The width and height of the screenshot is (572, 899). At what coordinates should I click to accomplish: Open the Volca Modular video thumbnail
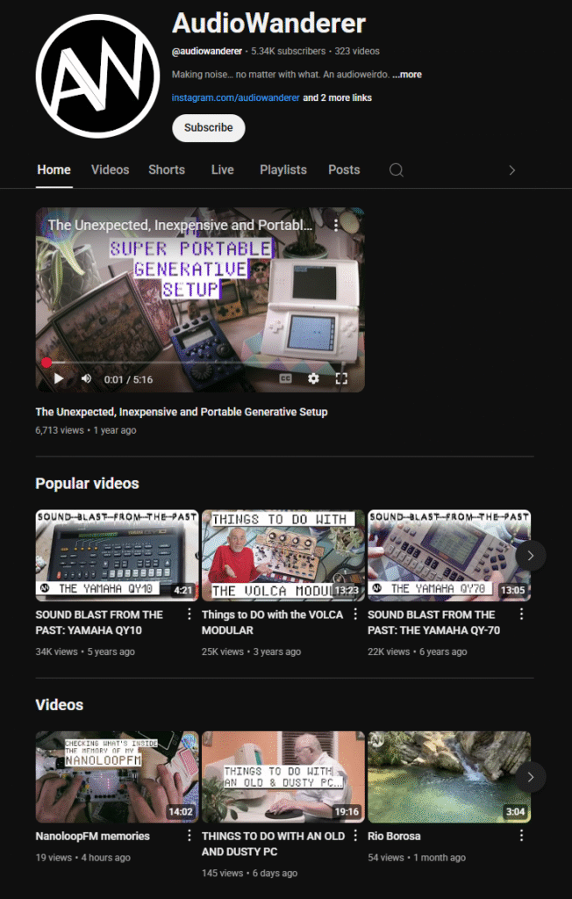[283, 555]
